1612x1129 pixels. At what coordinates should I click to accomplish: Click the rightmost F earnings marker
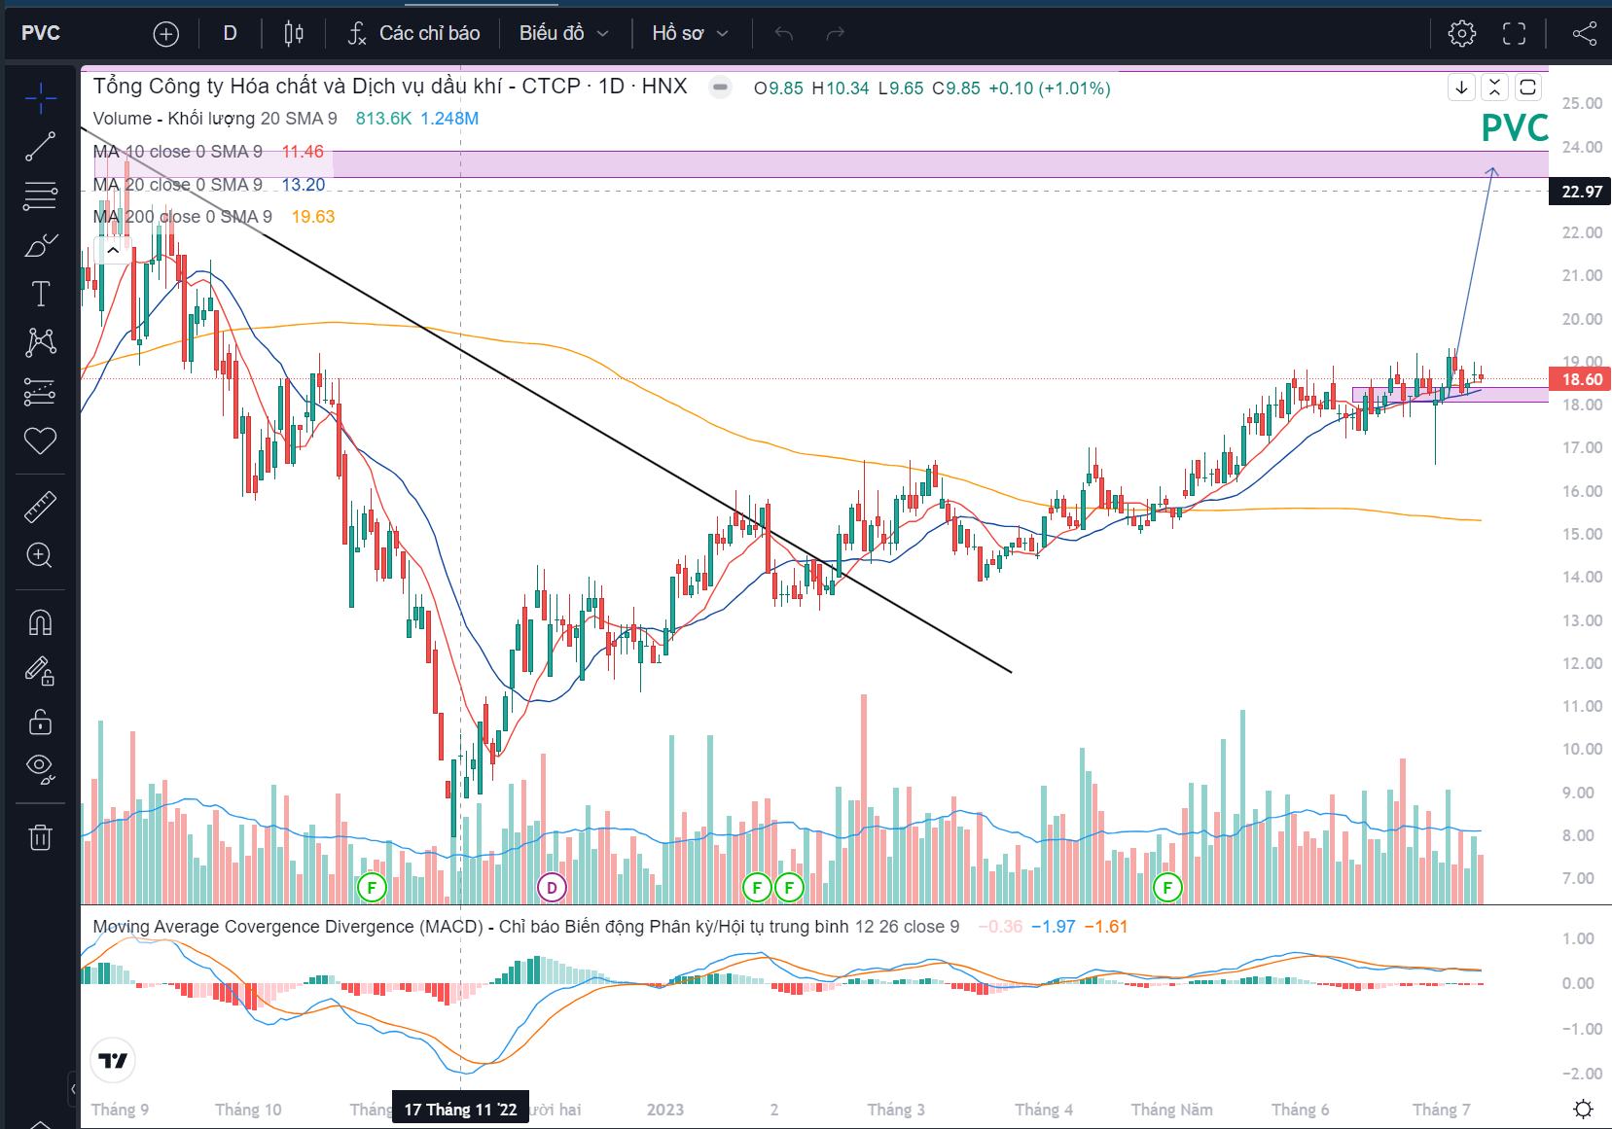pos(1167,887)
